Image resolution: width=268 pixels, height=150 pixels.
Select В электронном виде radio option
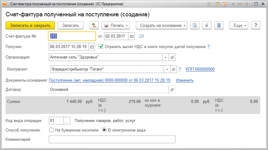pyautogui.click(x=104, y=130)
